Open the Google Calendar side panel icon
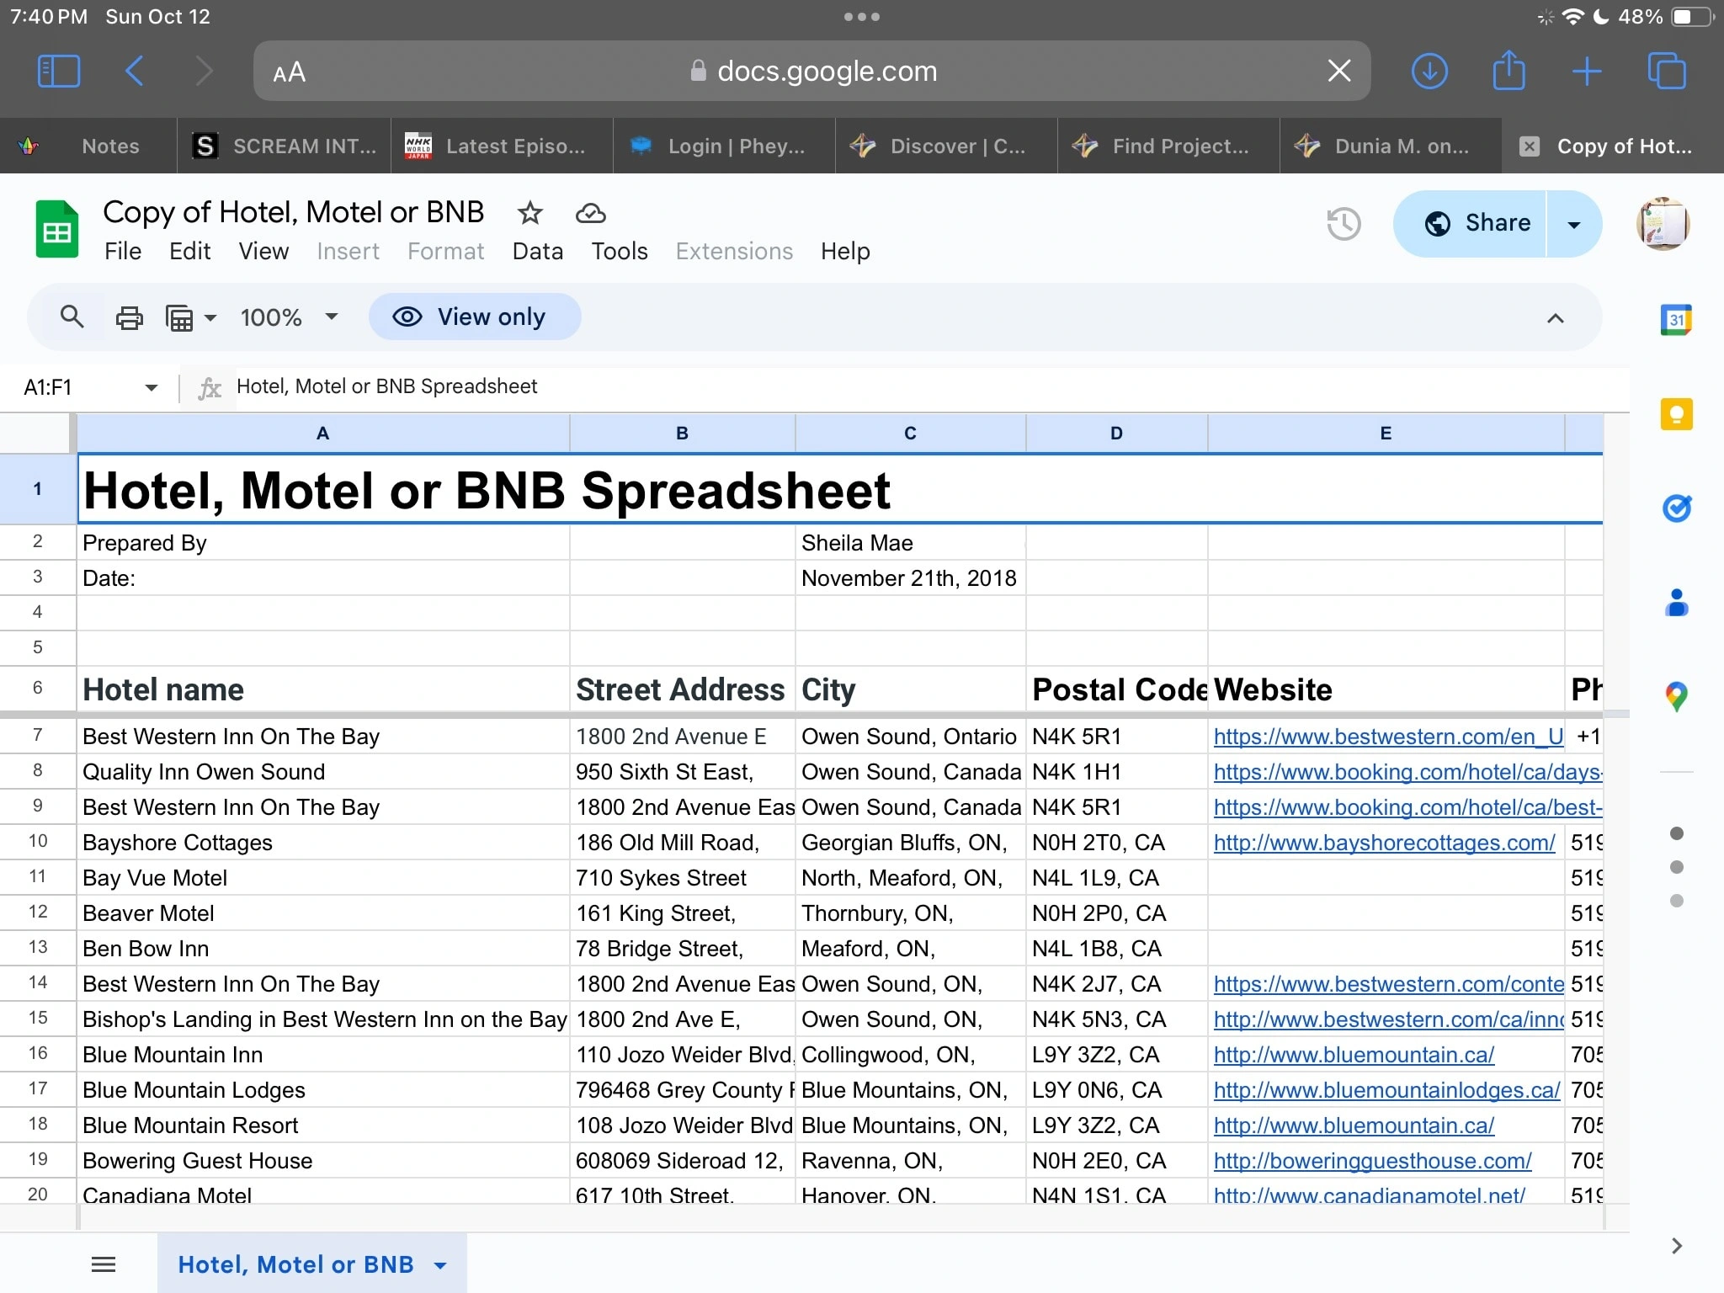 tap(1676, 320)
